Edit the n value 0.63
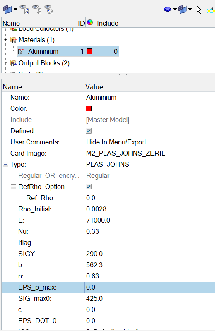This screenshot has width=215, height=331. pos(92,276)
